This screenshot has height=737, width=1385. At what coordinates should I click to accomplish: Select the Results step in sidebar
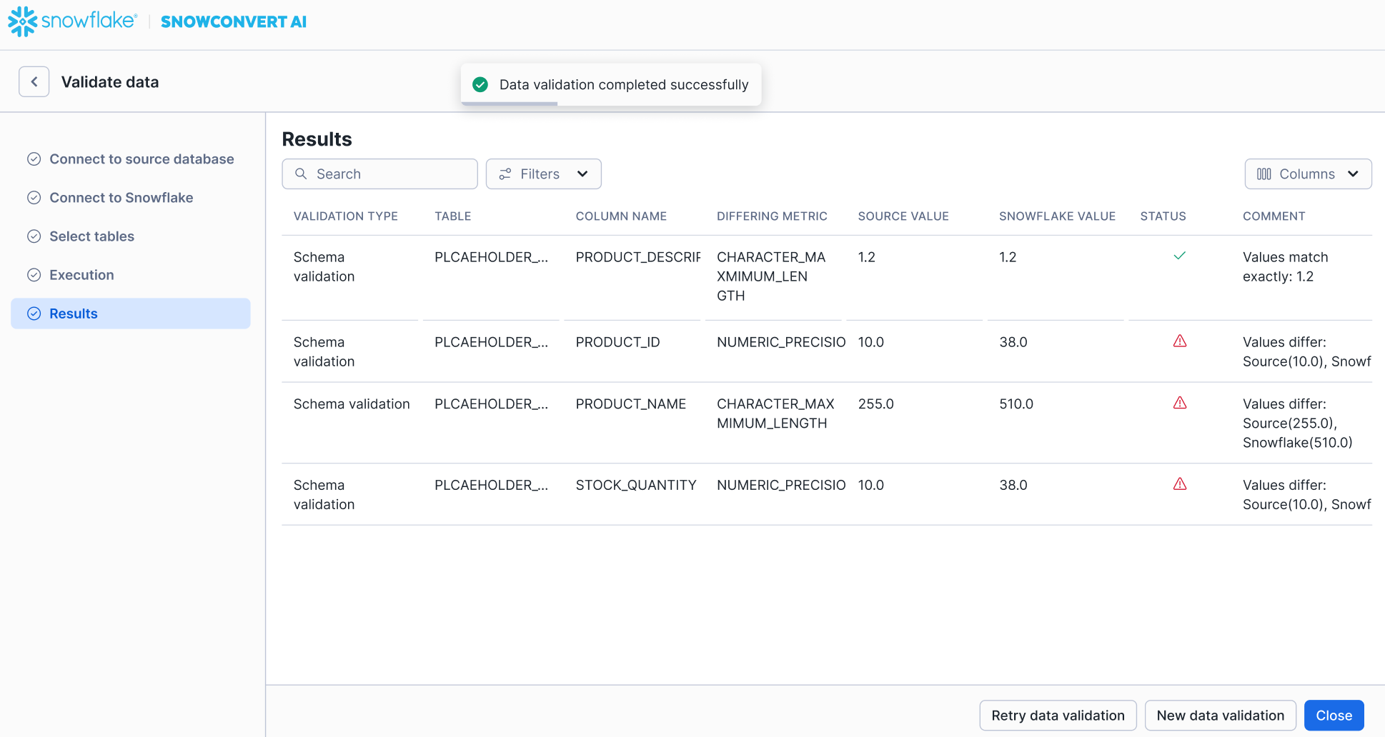coord(73,314)
